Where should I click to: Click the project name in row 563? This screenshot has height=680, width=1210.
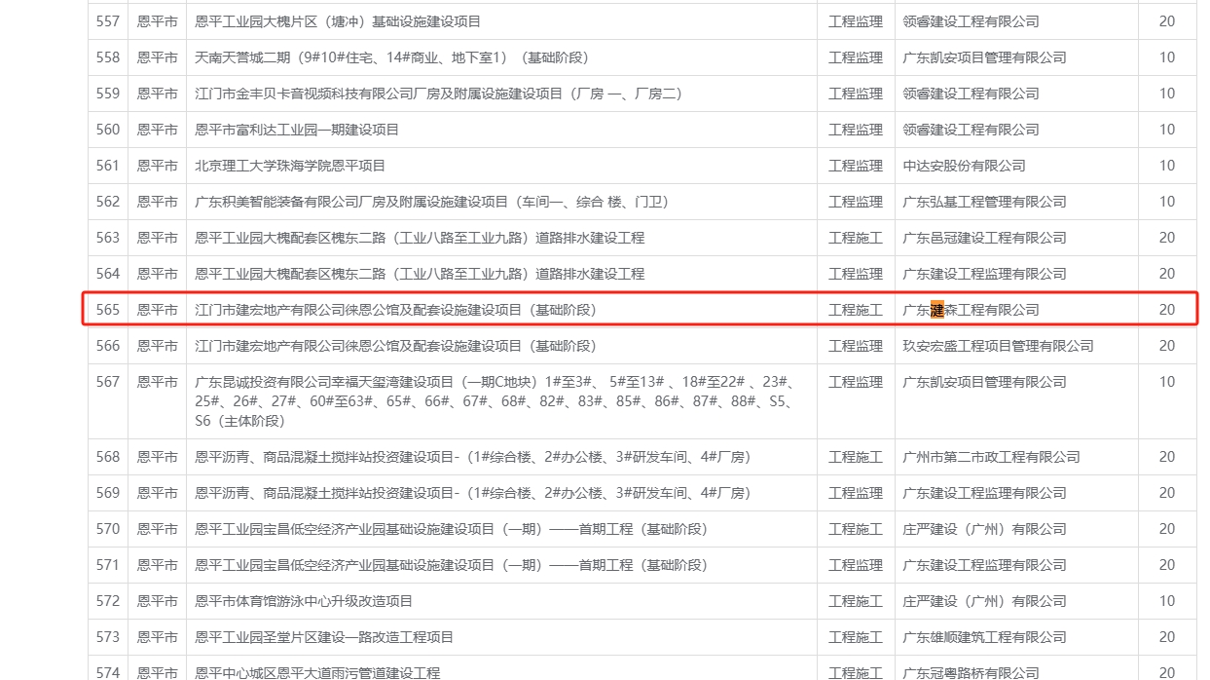tap(420, 238)
